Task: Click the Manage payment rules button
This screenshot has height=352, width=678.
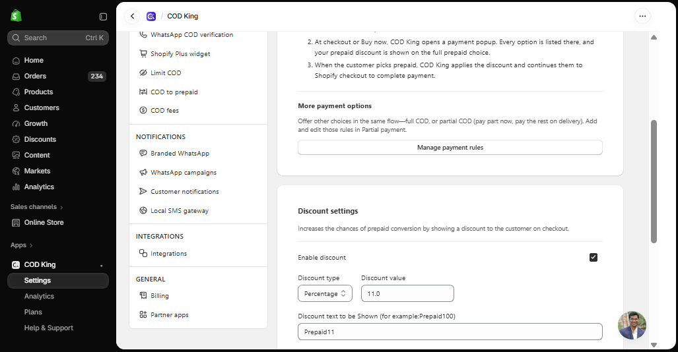Action: pos(450,147)
